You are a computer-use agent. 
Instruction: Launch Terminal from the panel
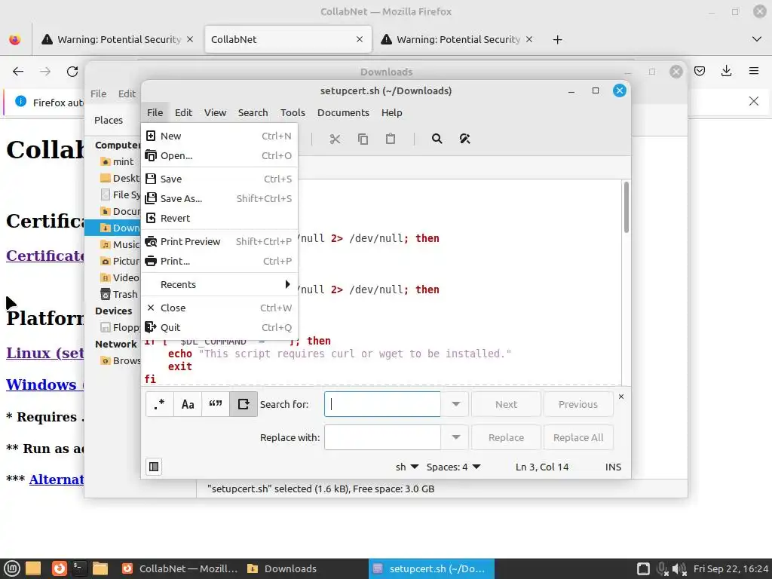tap(79, 568)
